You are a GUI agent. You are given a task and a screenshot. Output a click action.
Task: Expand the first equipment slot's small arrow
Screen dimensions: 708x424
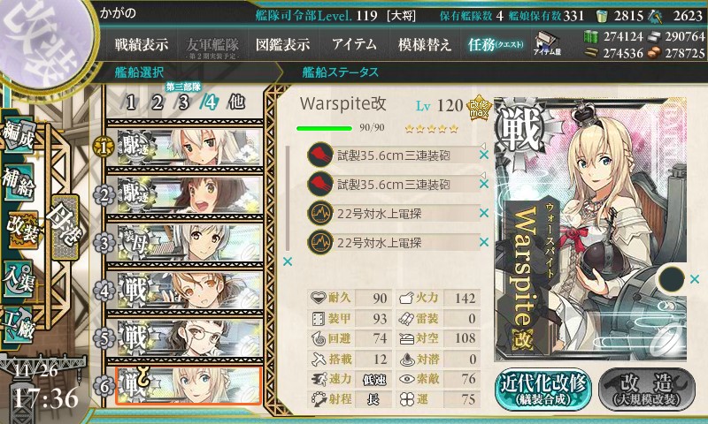tap(482, 146)
